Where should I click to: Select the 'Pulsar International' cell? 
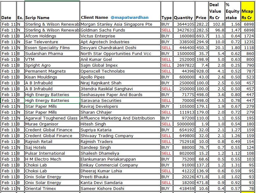52,153
